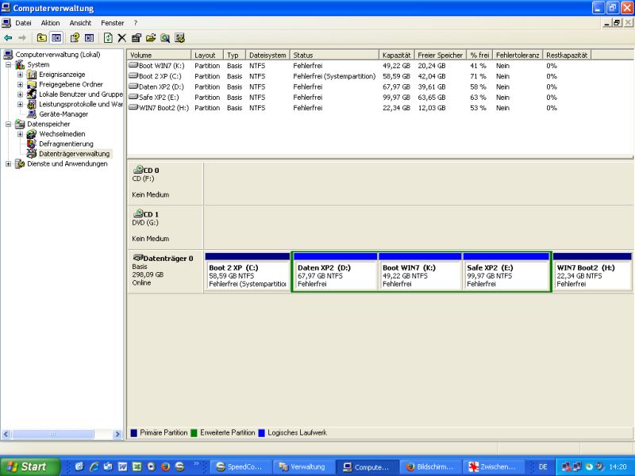Click the CD 0 drive icon

138,169
